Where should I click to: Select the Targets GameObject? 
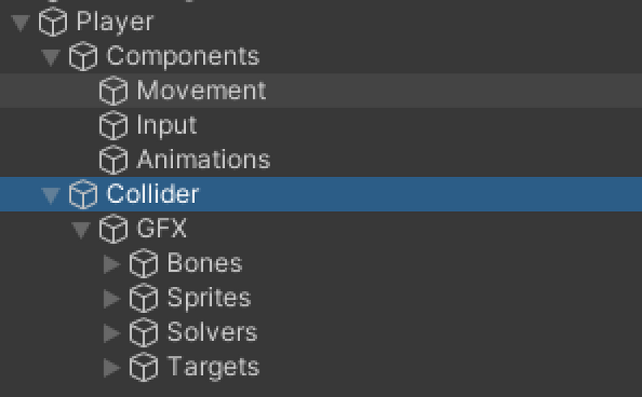(213, 367)
